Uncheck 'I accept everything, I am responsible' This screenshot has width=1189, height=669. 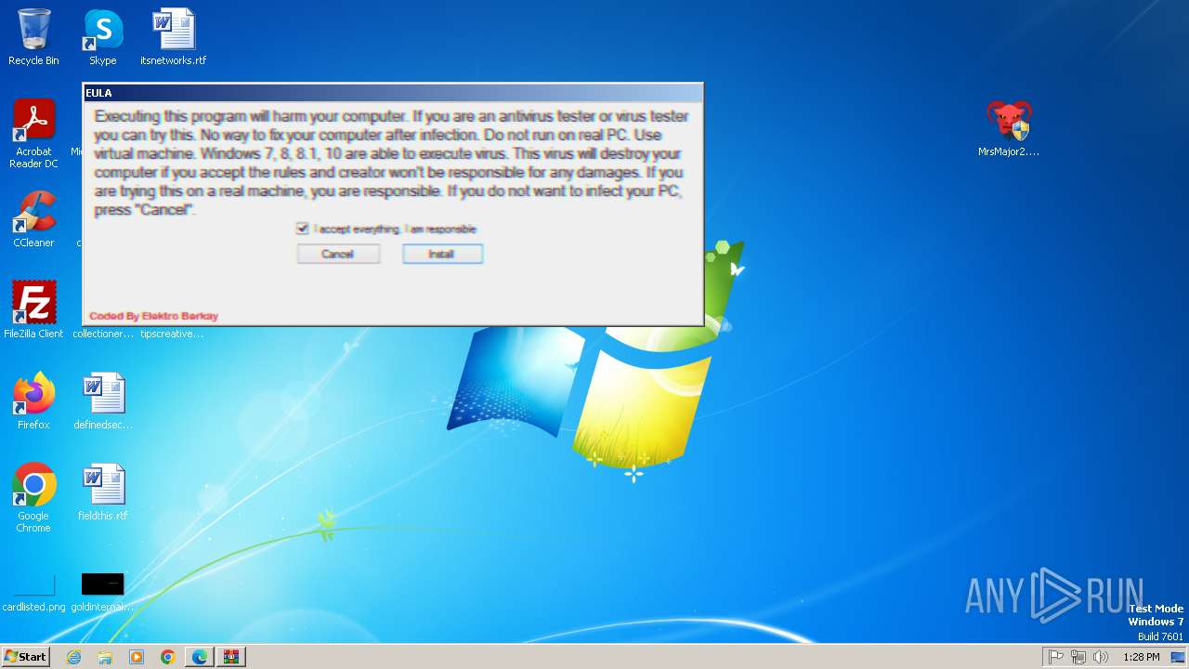pos(302,229)
